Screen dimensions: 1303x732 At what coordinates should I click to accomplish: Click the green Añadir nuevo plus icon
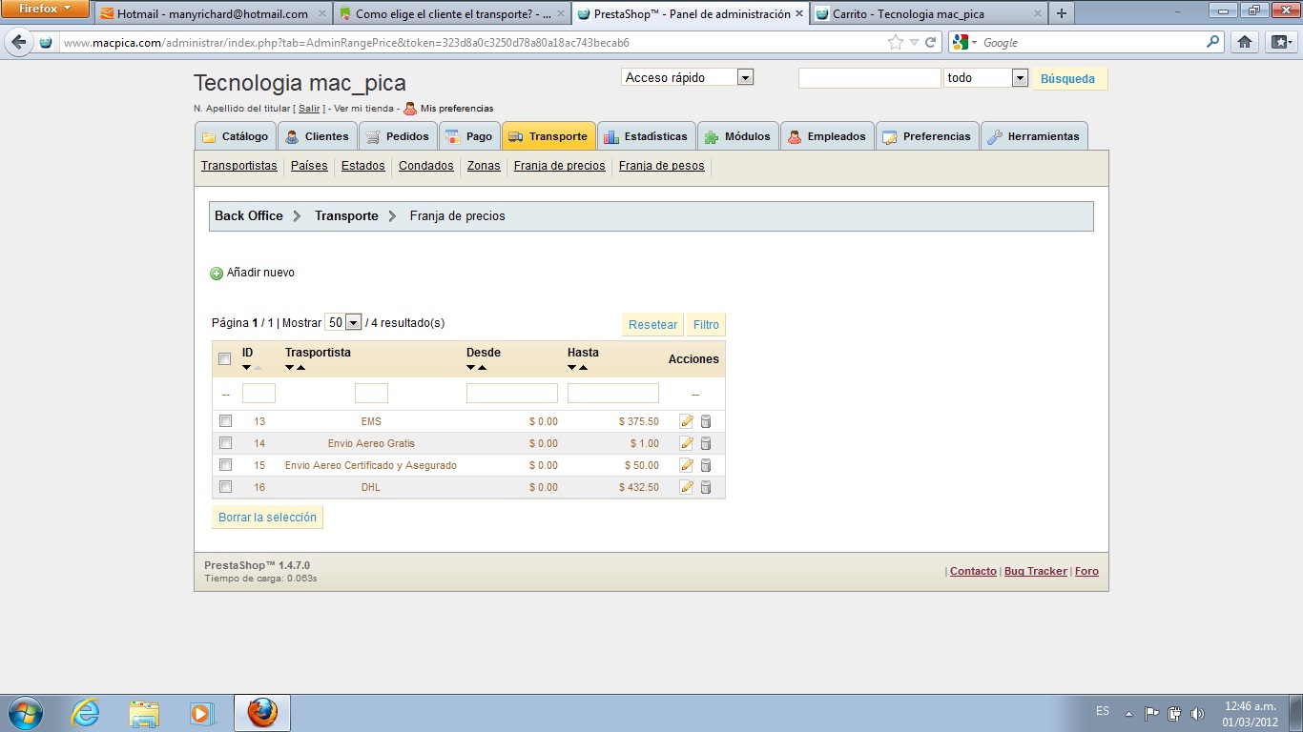217,274
